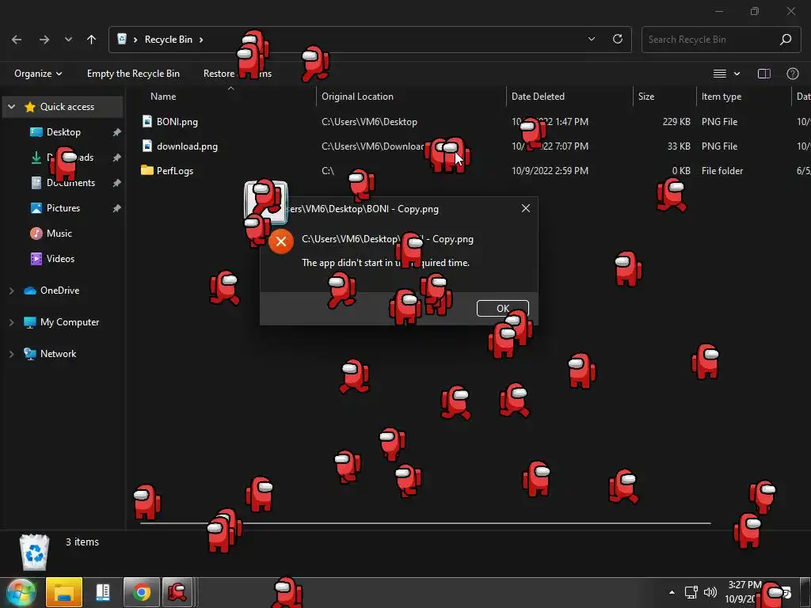Screen dimensions: 811x608
Task: Sort by the Size column
Action: 646,96
